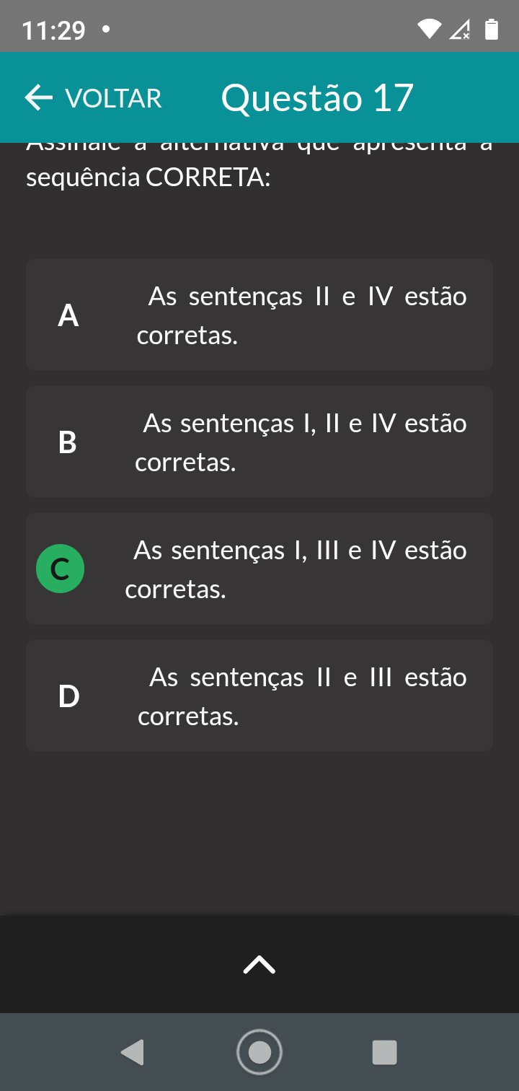Image resolution: width=519 pixels, height=1091 pixels.
Task: Tap the 11:29 clock in status bar
Action: click(53, 30)
